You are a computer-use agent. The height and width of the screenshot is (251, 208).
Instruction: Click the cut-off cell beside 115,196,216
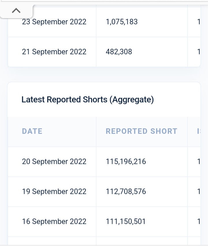coord(194,162)
